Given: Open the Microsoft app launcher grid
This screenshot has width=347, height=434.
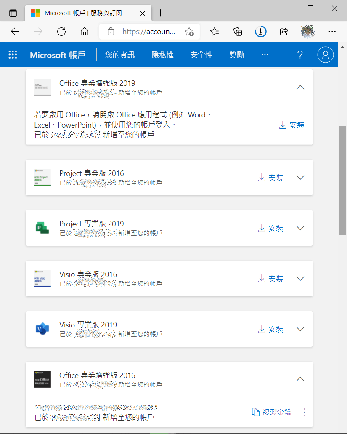Looking at the screenshot, I should tap(13, 55).
